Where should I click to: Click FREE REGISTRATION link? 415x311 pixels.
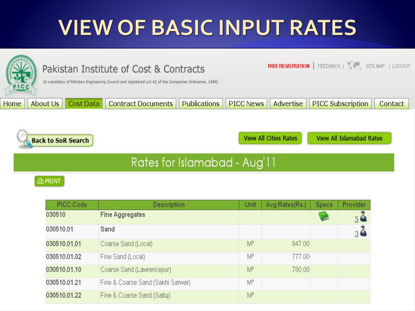289,66
